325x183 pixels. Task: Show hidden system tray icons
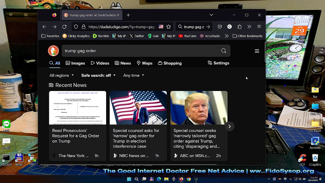(x=269, y=179)
